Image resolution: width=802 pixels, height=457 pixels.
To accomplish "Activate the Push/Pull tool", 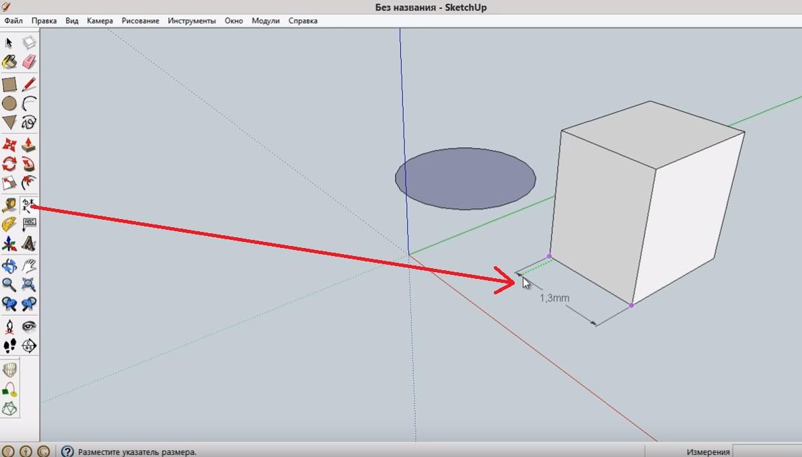I will [29, 144].
